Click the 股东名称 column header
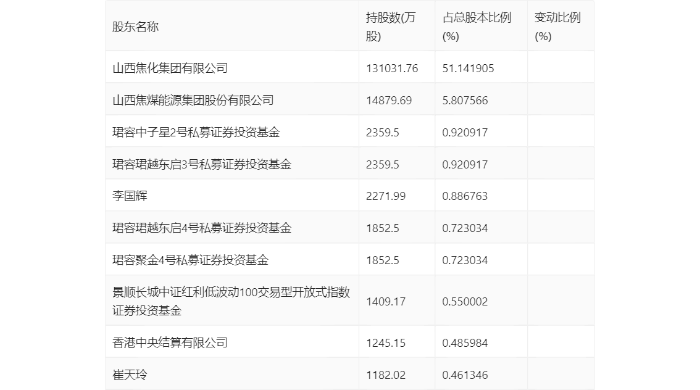This screenshot has height=390, width=700. pos(135,27)
